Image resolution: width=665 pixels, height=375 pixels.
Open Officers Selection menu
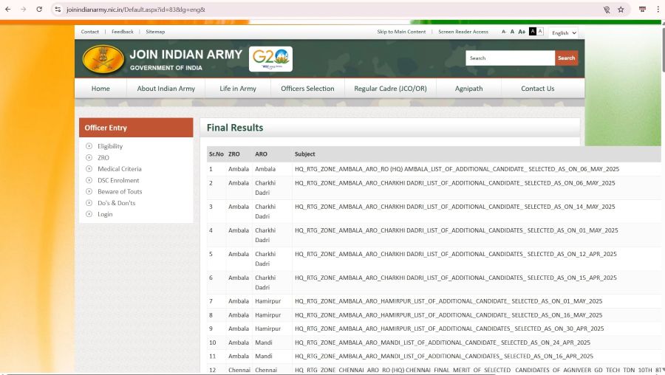307,89
